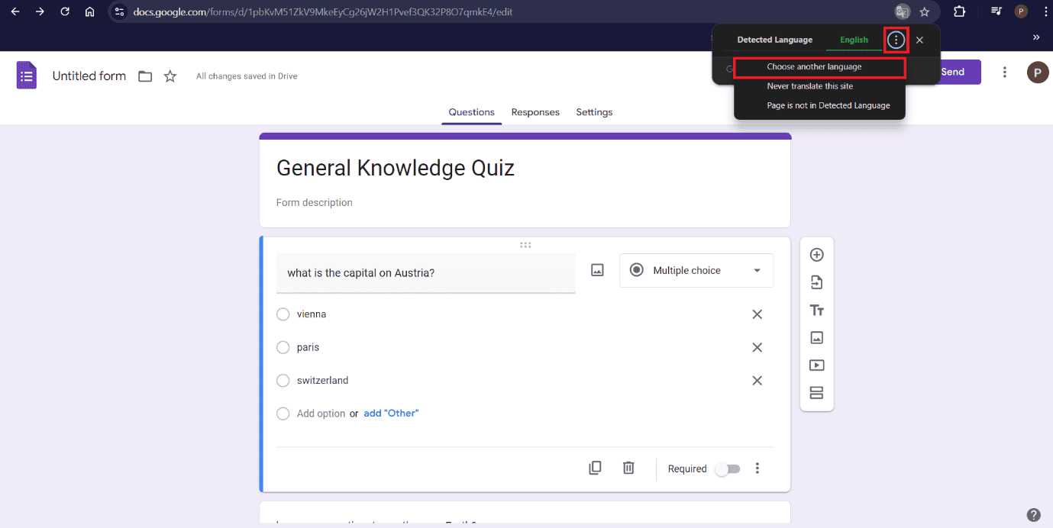Select the vienna radio button

coord(283,314)
